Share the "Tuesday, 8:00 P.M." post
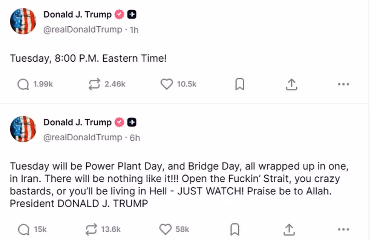 pyautogui.click(x=290, y=85)
